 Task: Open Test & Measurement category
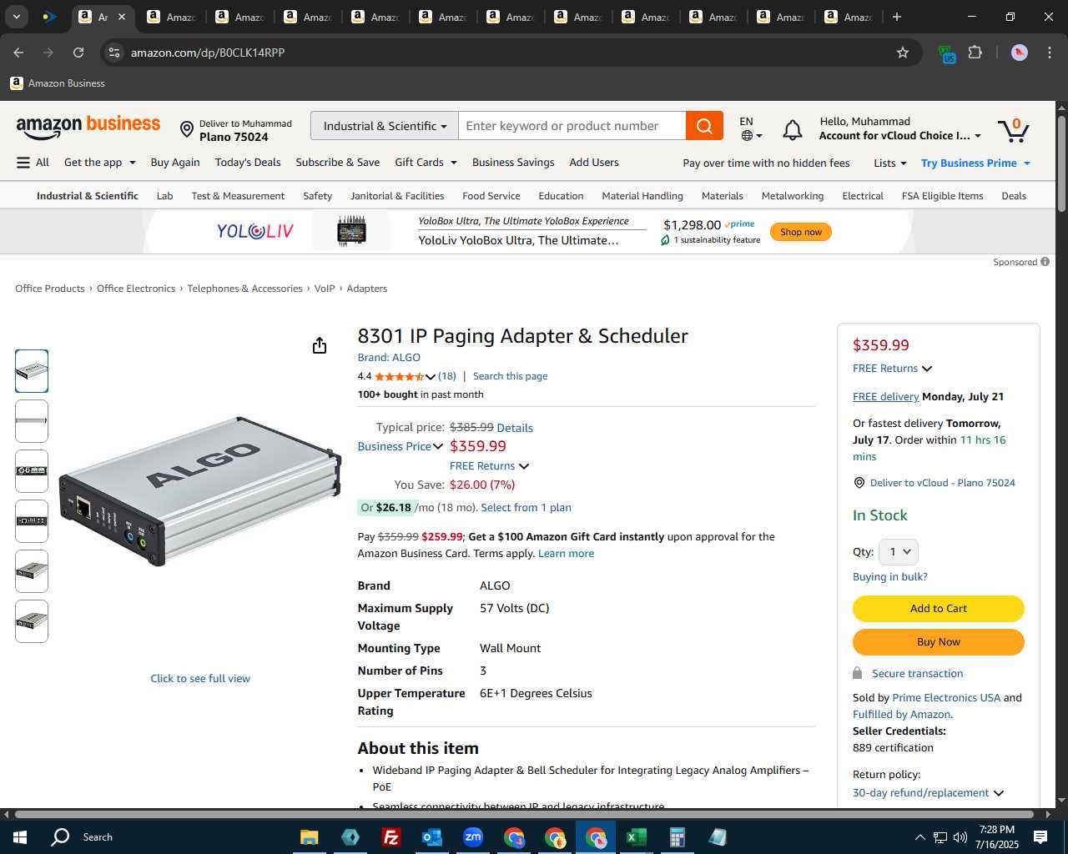[x=238, y=196]
